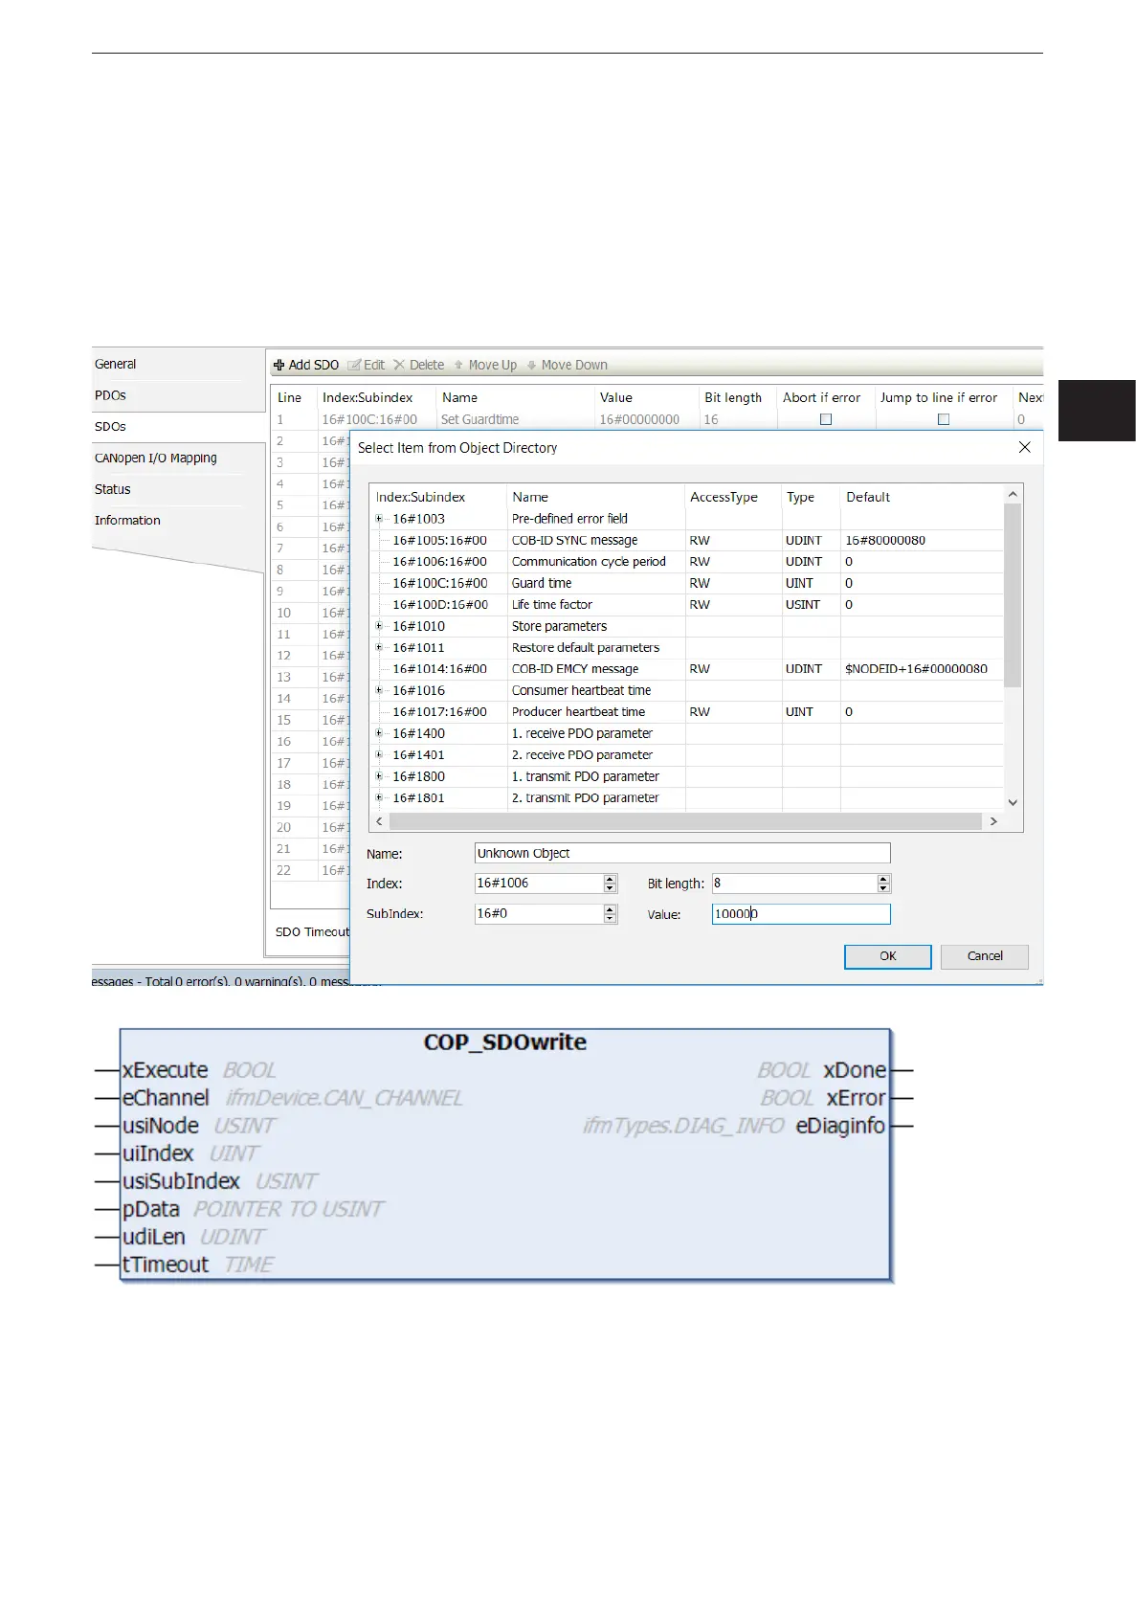Select line 1 Set Guardtime in SDO table
This screenshot has height=1612, width=1136.
tap(657, 419)
